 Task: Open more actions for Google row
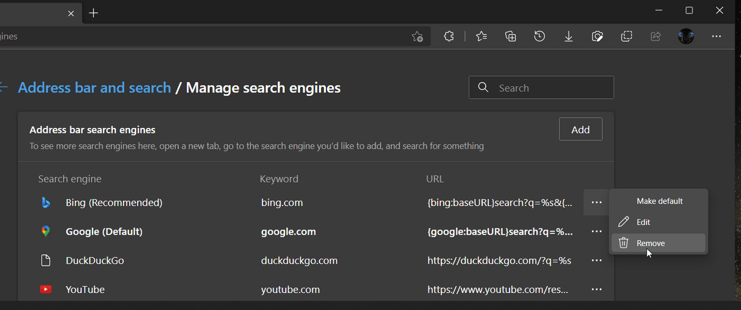pos(596,232)
